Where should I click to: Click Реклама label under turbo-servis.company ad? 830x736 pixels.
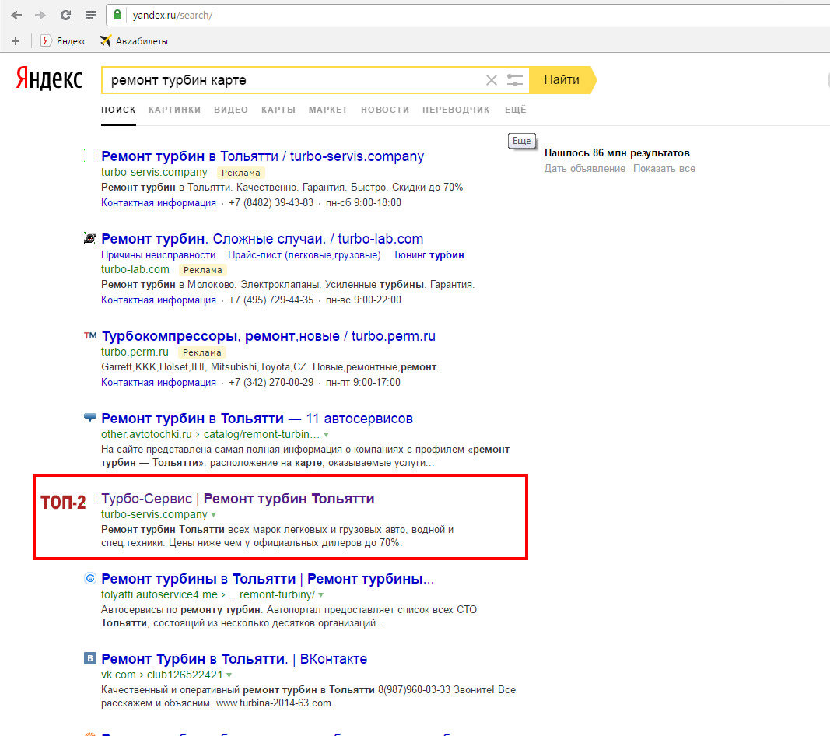[241, 173]
